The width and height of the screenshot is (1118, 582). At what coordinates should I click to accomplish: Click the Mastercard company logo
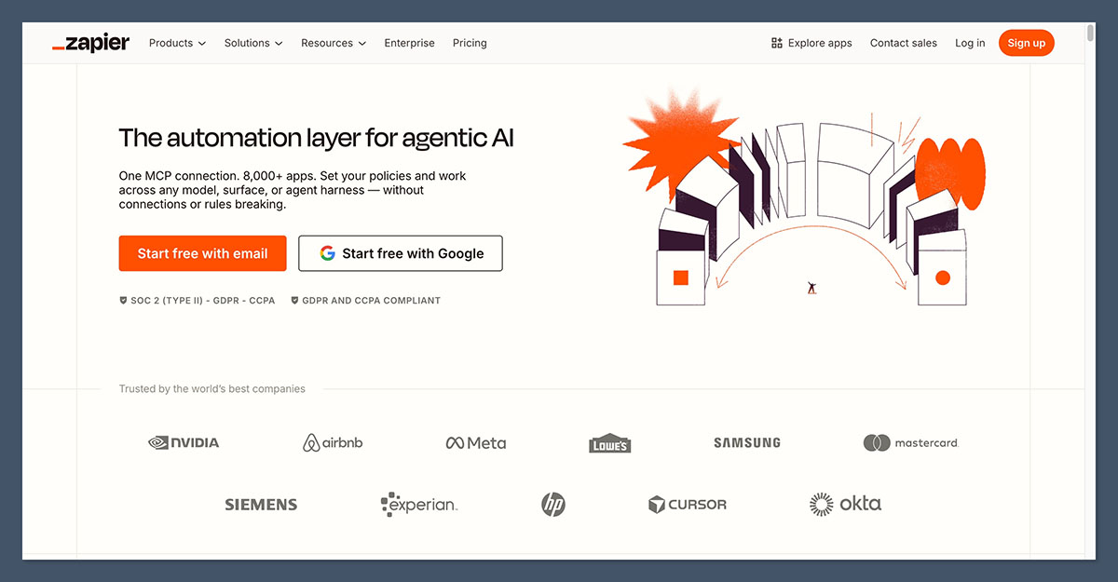910,442
